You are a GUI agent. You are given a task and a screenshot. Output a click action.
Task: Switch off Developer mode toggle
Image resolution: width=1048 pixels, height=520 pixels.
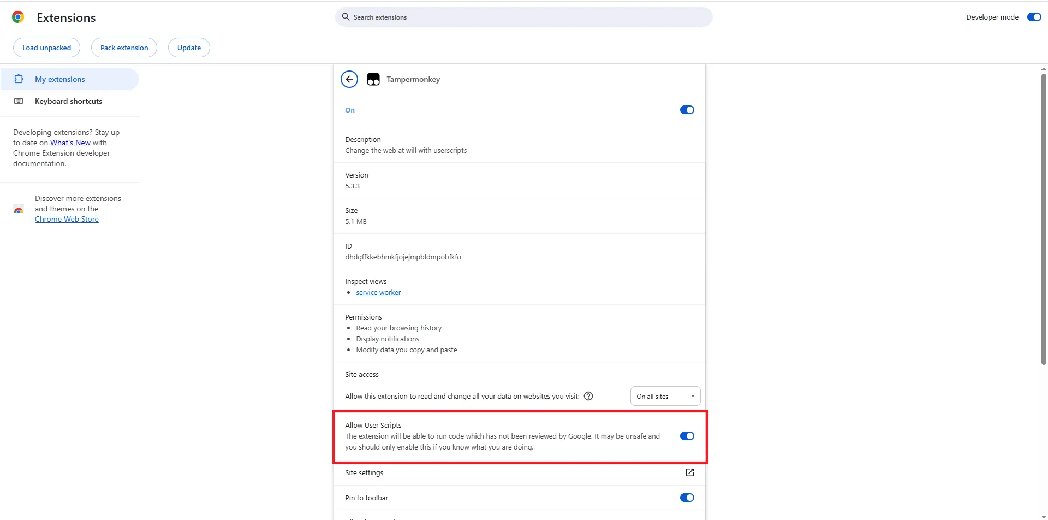coord(1034,17)
